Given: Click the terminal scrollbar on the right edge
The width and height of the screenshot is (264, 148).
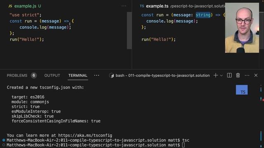Looking at the screenshot, I should [x=261, y=116].
